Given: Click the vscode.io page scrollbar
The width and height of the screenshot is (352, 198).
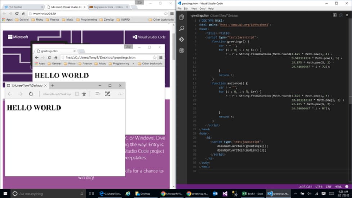Looking at the screenshot, I should tap(174, 47).
